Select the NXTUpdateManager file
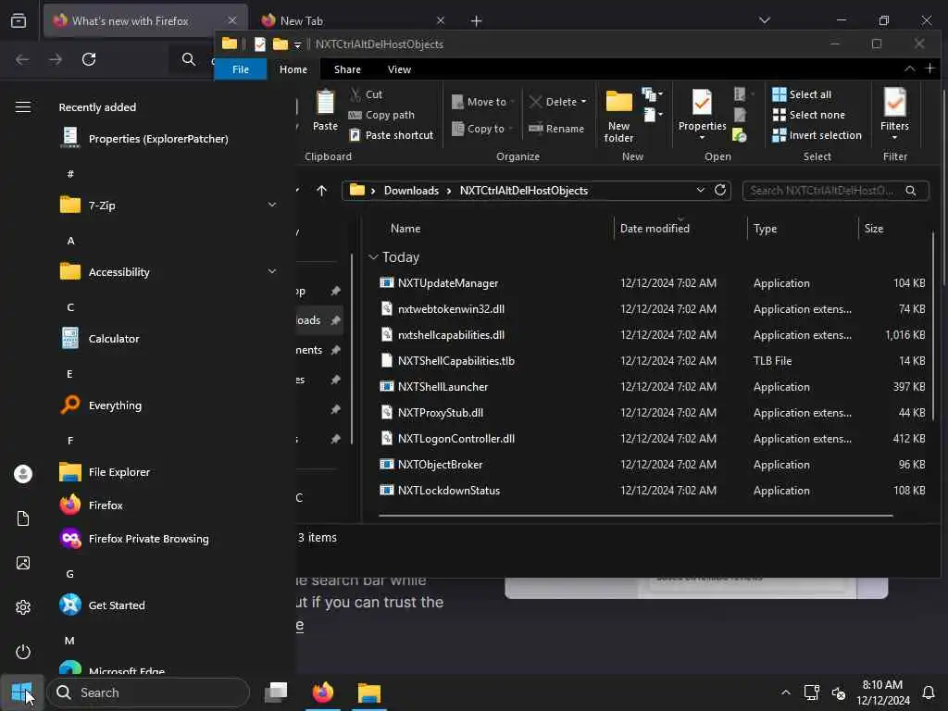Viewport: 948px width, 711px height. [x=448, y=283]
